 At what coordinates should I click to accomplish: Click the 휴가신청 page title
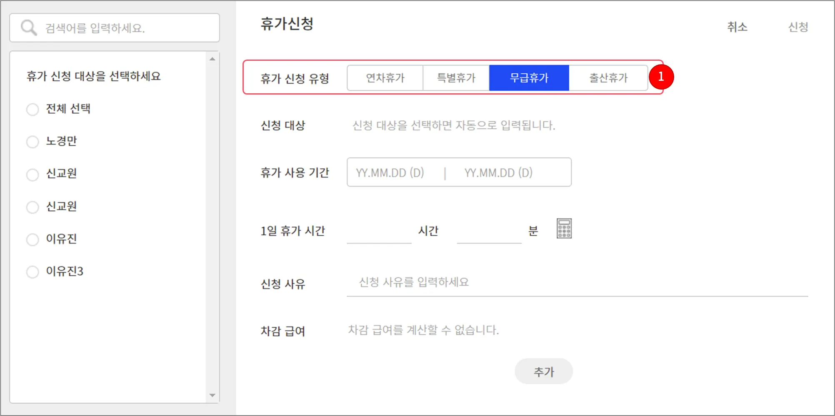pos(287,23)
